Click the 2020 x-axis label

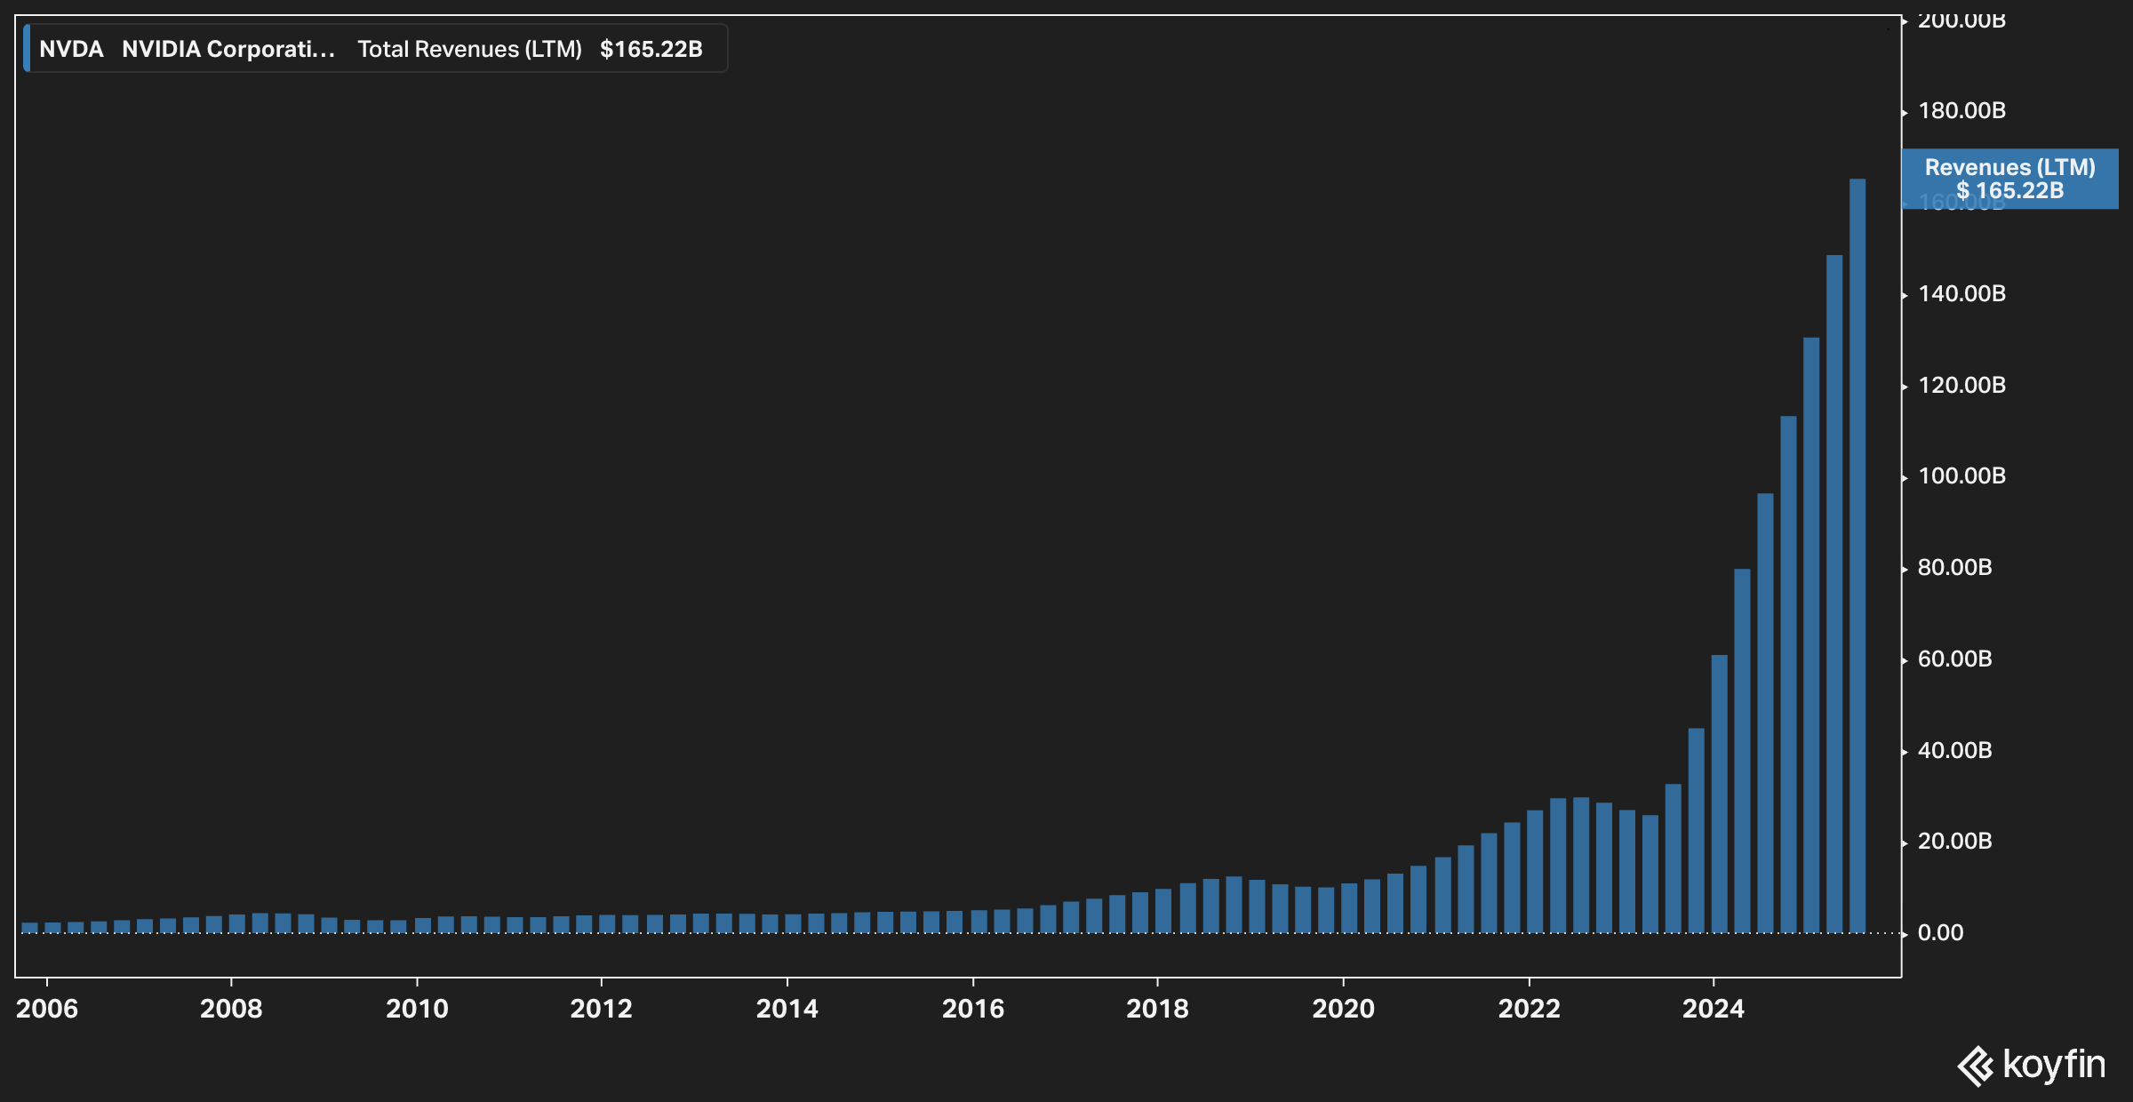point(1343,1009)
